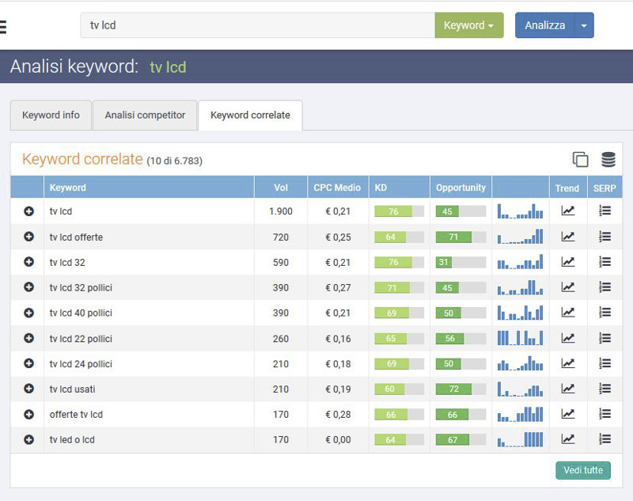
Task: Focus the keyword search input field
Action: (x=258, y=25)
